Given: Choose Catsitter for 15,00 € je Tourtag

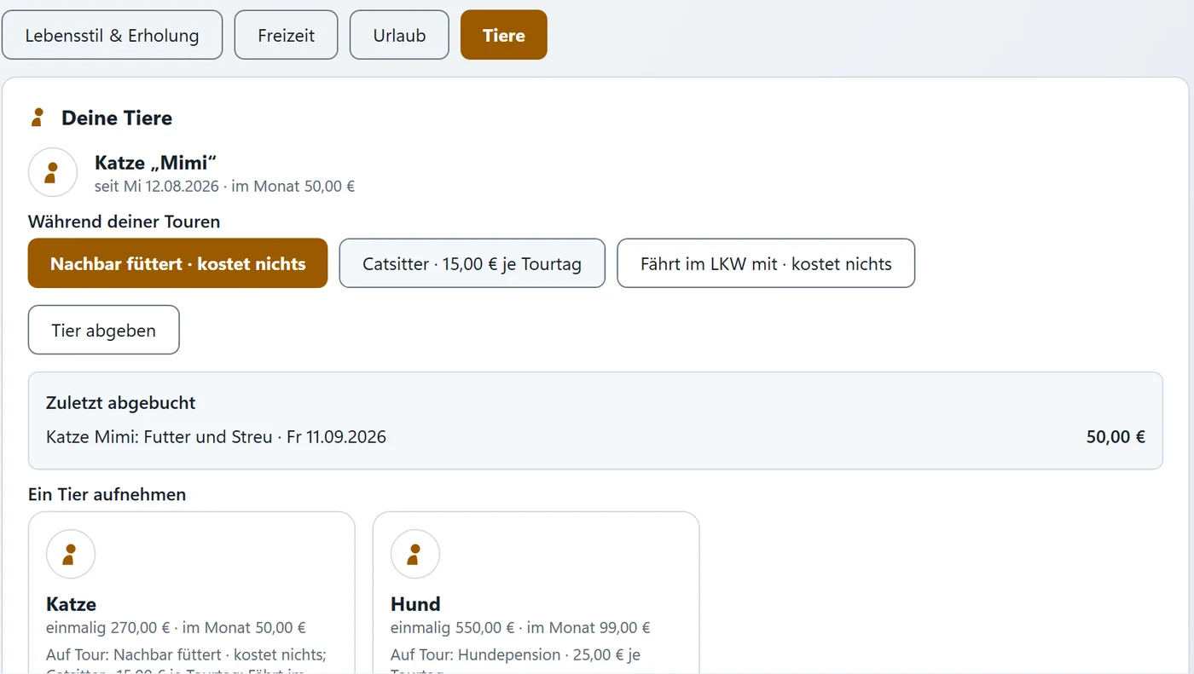Looking at the screenshot, I should tap(472, 263).
